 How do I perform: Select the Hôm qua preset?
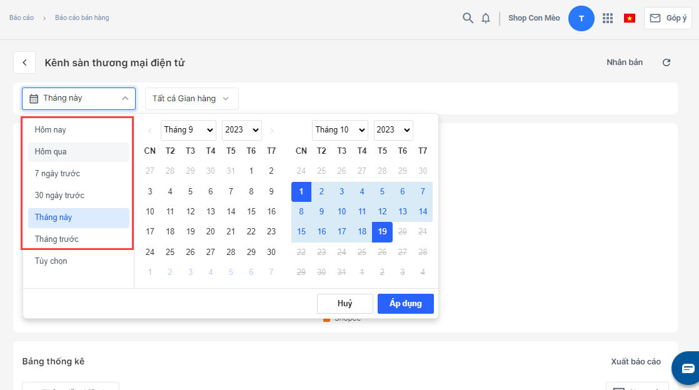click(78, 152)
